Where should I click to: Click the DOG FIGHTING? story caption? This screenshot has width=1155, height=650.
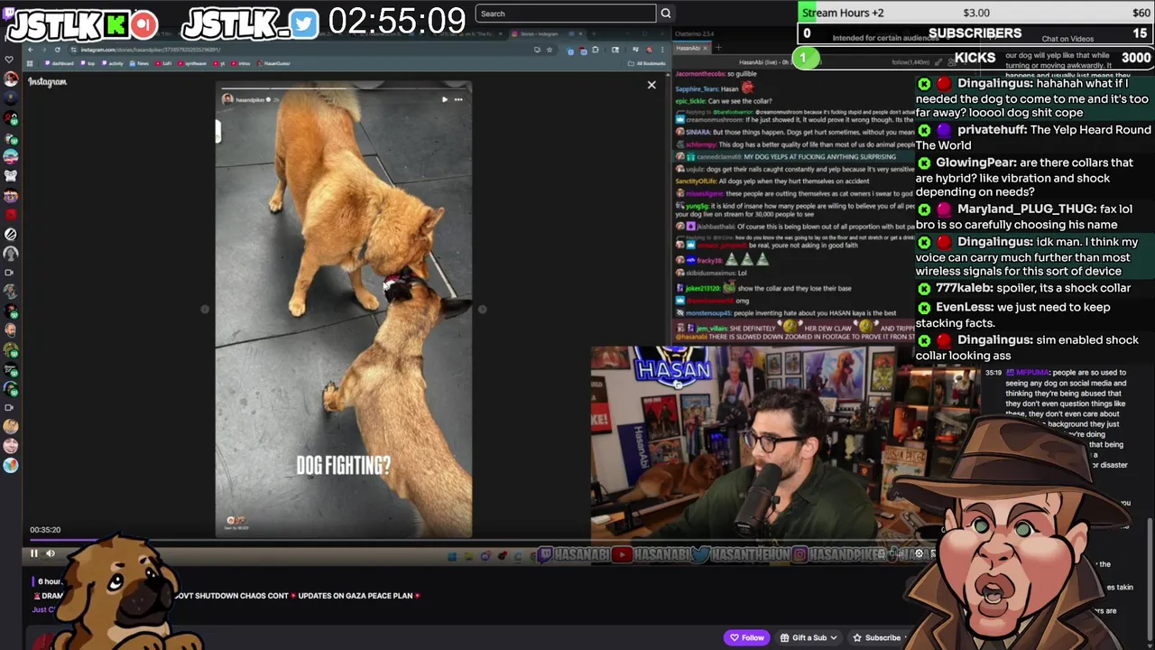pos(344,466)
